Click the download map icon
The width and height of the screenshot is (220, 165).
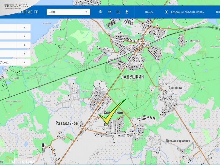(x=127, y=12)
